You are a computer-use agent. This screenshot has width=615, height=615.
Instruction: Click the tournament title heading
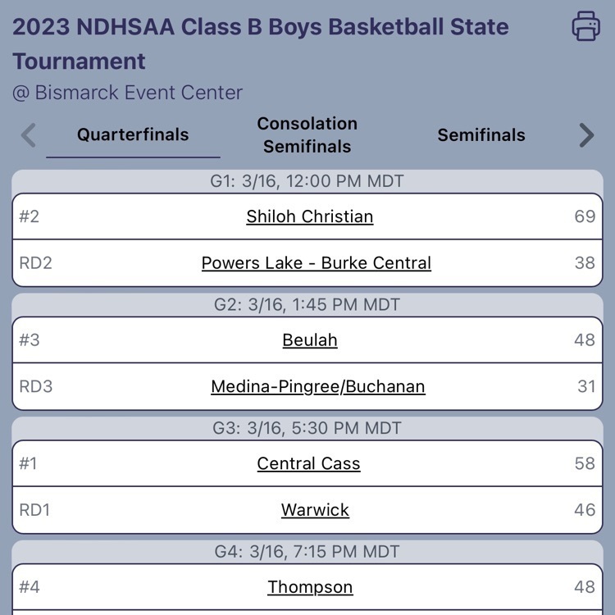click(260, 43)
